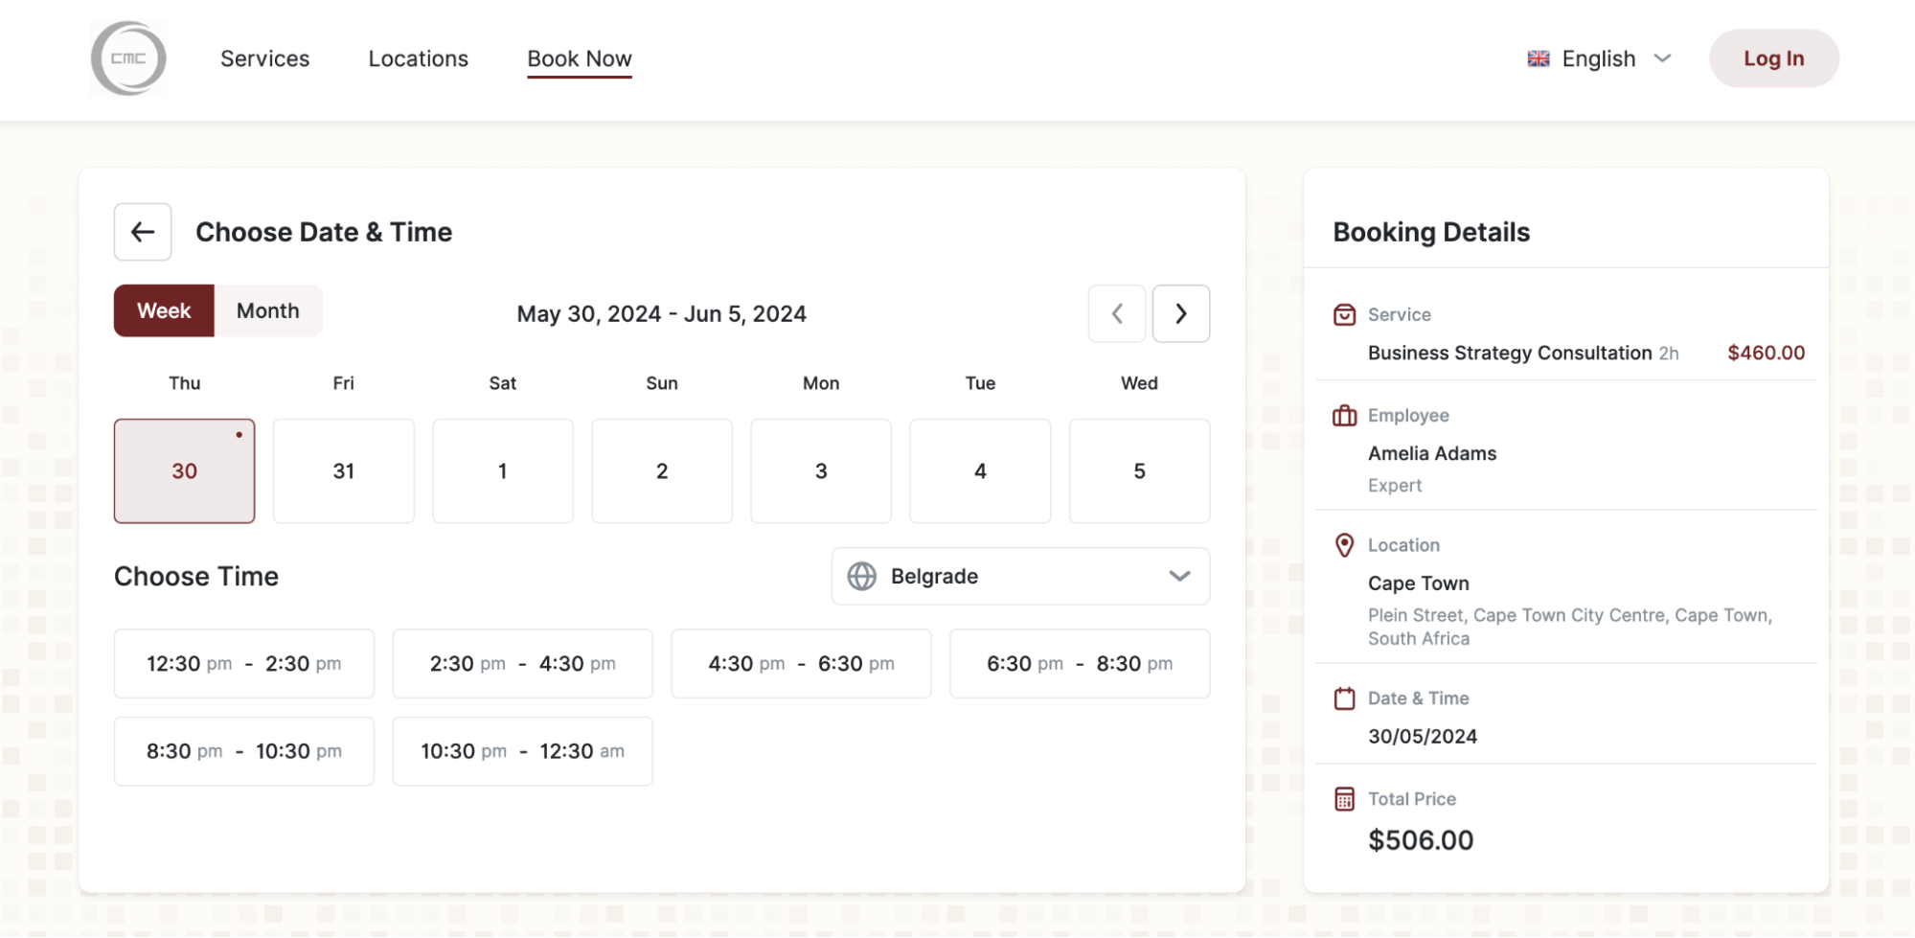Go to the next week
The image size is (1915, 938).
(1181, 313)
